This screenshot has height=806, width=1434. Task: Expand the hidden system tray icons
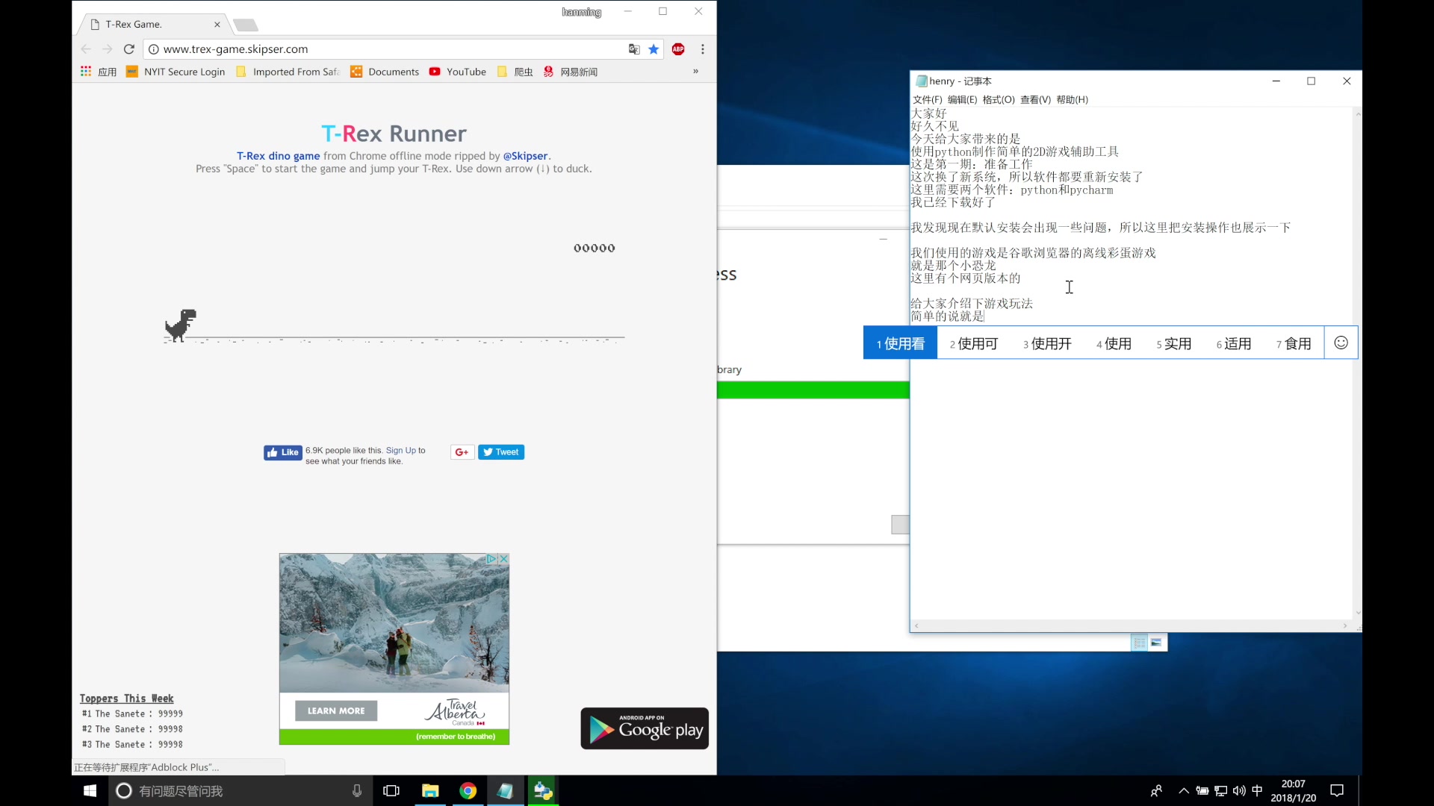pyautogui.click(x=1183, y=790)
